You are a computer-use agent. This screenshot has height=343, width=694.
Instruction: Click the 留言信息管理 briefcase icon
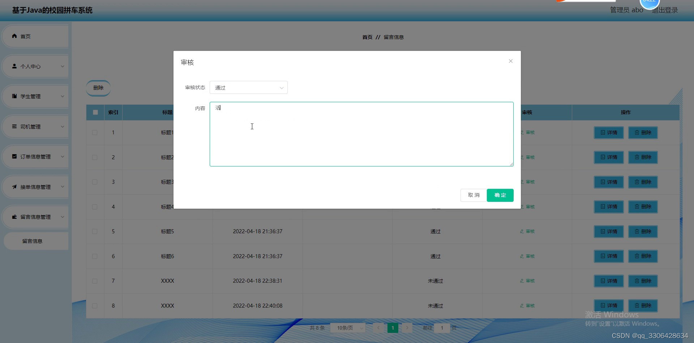(14, 217)
